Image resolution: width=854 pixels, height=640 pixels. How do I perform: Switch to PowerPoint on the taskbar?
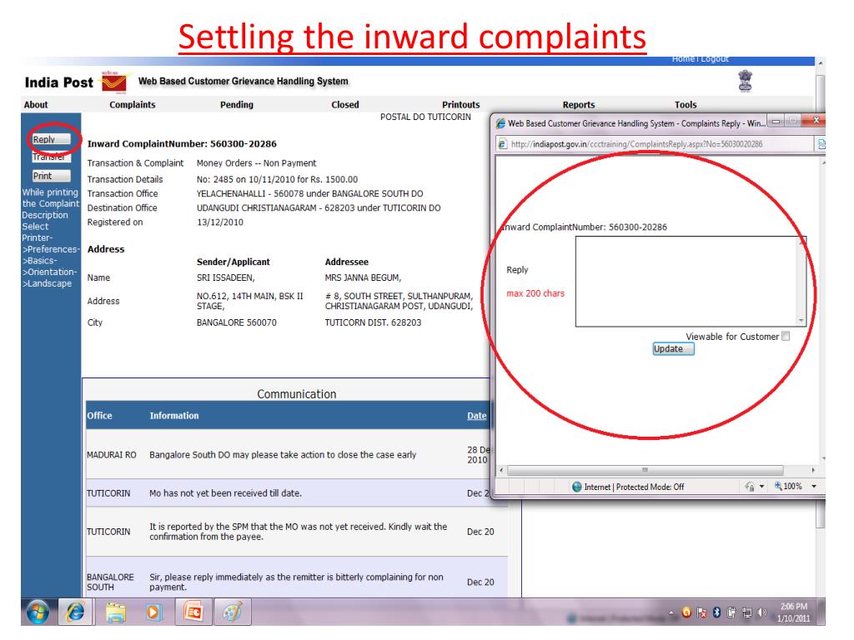click(193, 612)
